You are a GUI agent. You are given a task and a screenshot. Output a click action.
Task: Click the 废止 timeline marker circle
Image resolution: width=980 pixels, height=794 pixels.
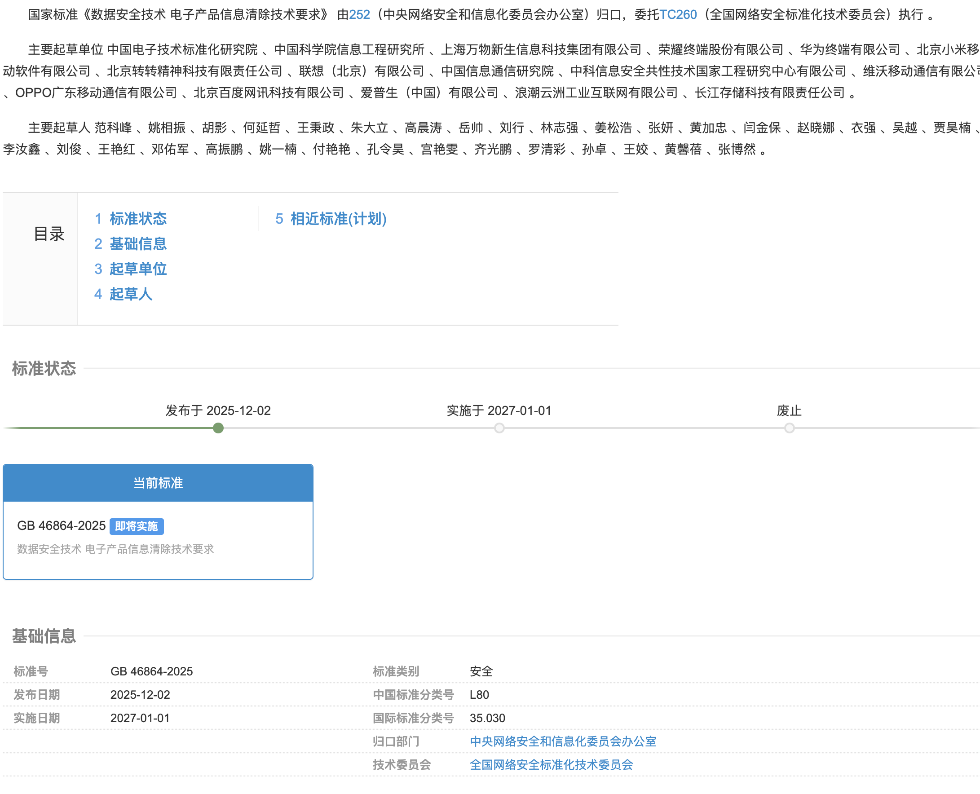[789, 428]
